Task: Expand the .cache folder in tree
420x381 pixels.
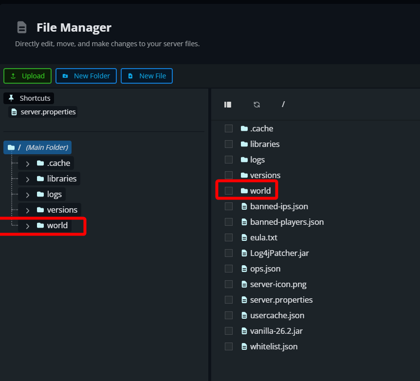Action: [x=28, y=163]
